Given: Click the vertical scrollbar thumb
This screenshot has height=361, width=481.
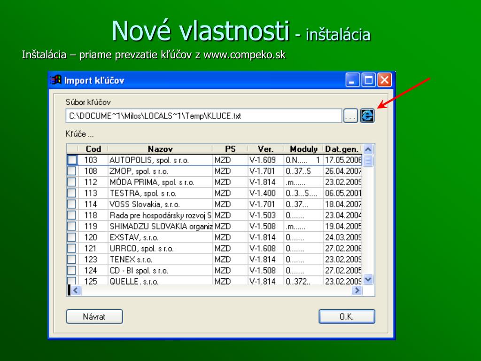Looking at the screenshot, I should tap(368, 161).
